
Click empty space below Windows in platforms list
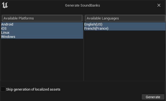click(42, 60)
